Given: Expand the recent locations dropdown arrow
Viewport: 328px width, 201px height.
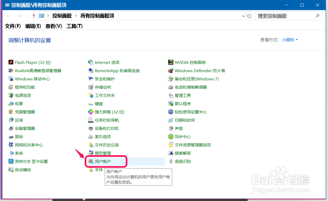Looking at the screenshot, I should (27, 16).
